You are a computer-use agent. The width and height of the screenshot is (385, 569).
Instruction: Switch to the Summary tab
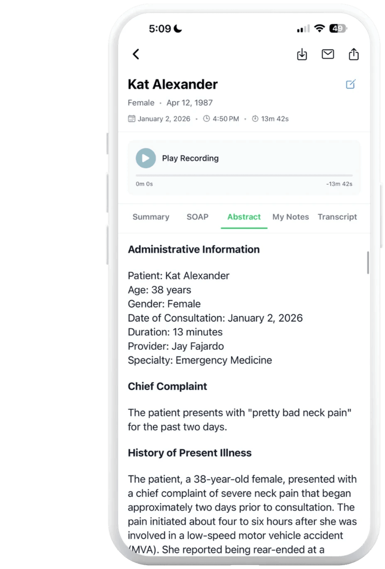(x=151, y=217)
